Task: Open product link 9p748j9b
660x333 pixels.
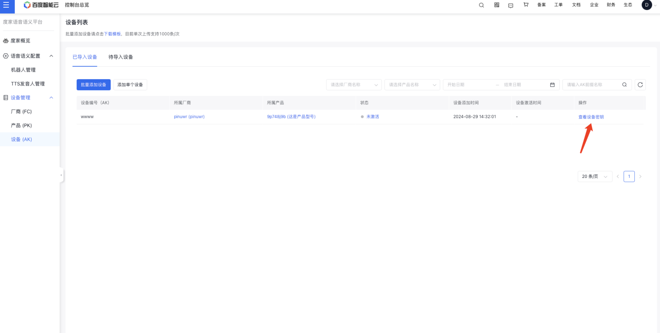Action: click(x=291, y=116)
